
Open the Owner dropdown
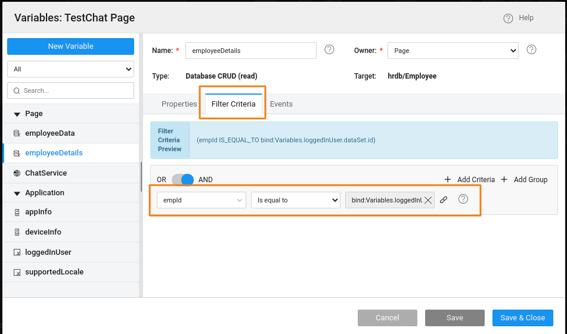(x=453, y=51)
